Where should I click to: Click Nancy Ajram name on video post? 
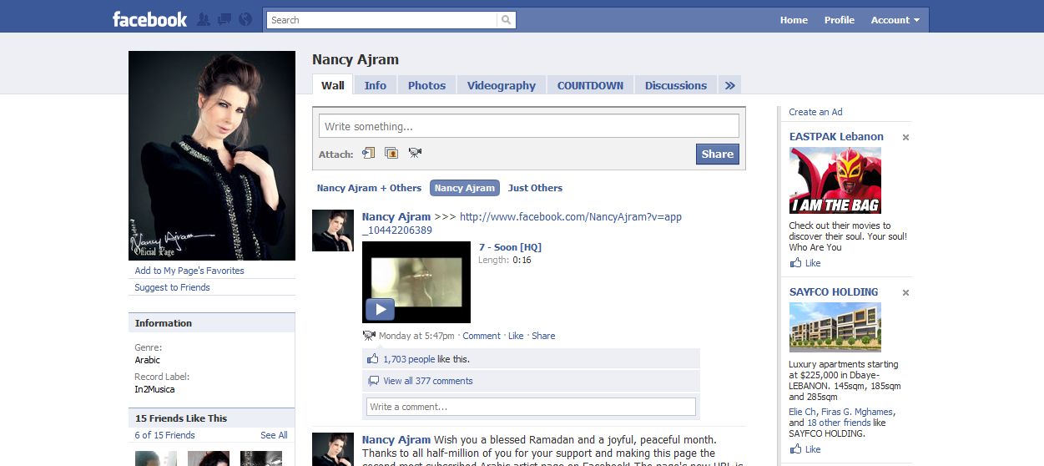[x=396, y=216]
